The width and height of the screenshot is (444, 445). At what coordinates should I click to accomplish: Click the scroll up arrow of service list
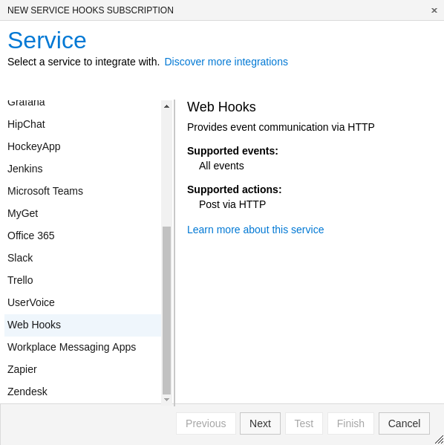tap(166, 106)
